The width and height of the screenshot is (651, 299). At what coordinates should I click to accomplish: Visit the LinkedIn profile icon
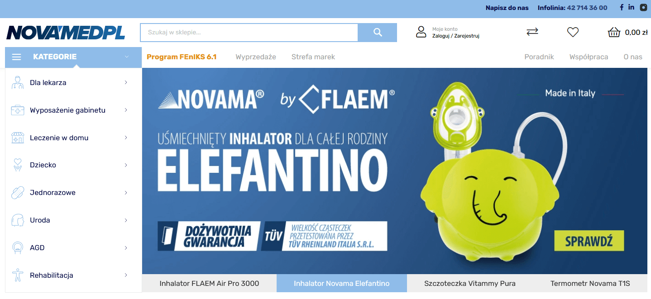tap(632, 7)
